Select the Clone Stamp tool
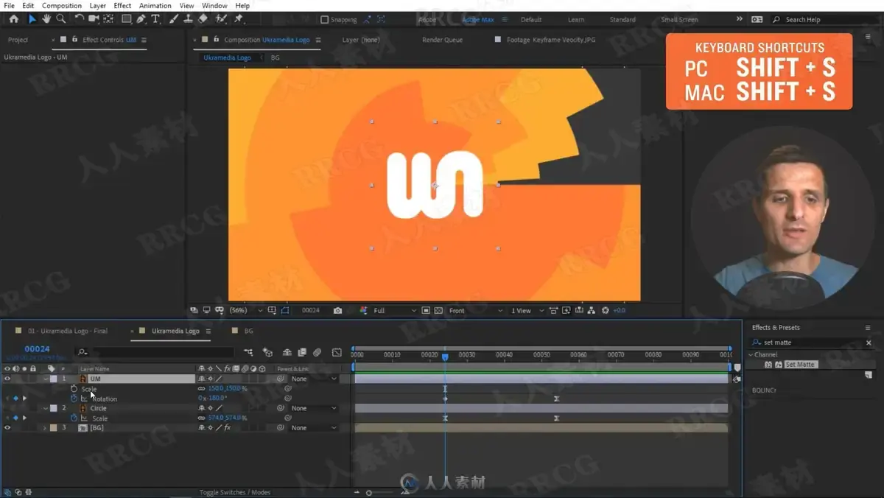The image size is (884, 498). tap(188, 19)
